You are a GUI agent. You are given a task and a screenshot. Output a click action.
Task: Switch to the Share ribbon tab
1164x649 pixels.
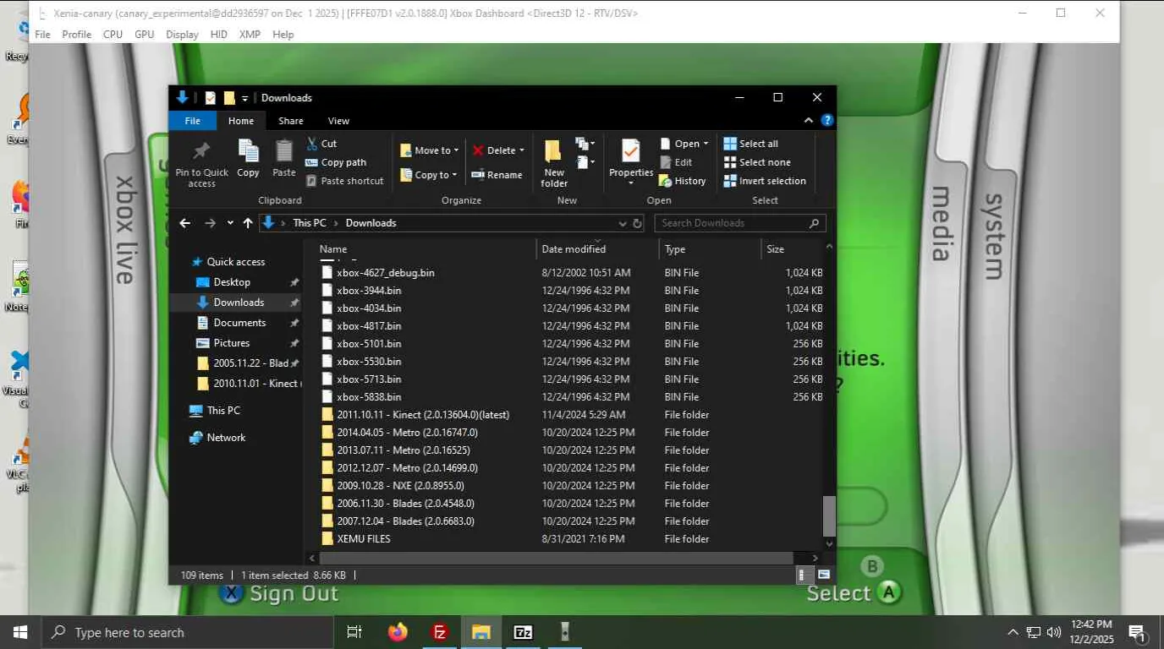tap(291, 121)
